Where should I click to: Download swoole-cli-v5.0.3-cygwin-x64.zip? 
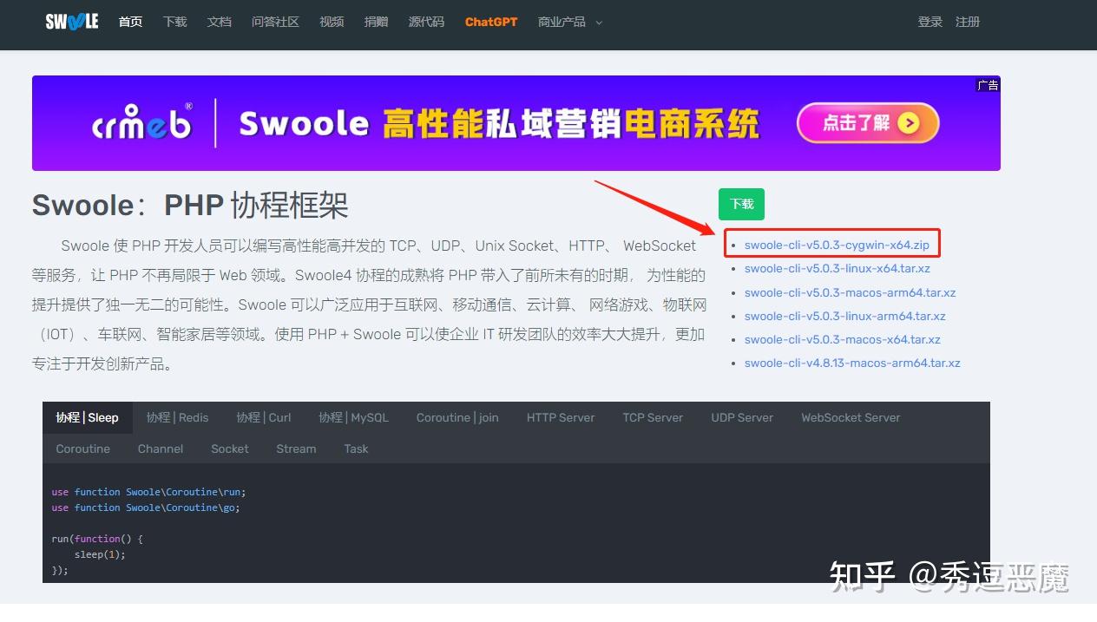point(837,246)
